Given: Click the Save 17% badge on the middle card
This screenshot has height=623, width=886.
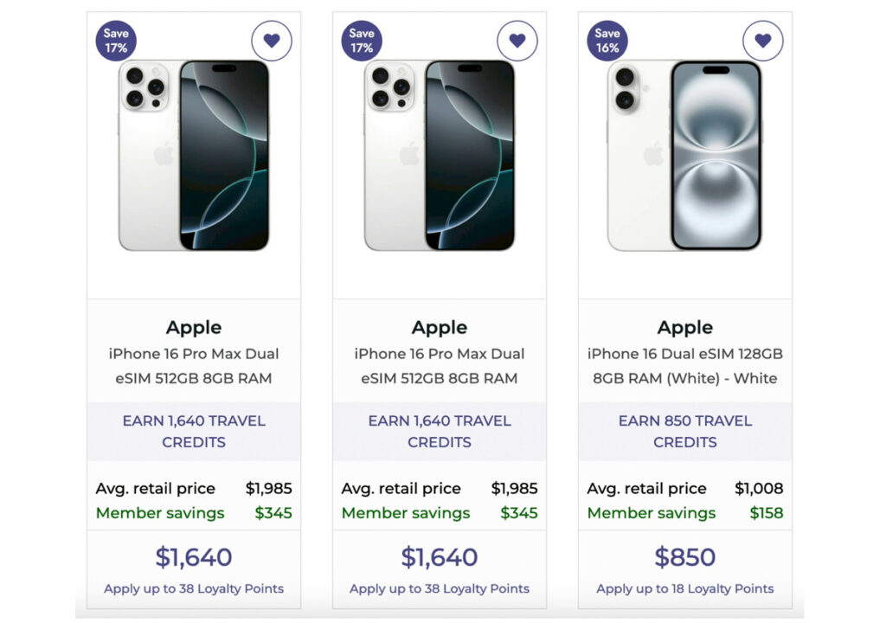Looking at the screenshot, I should click(362, 41).
